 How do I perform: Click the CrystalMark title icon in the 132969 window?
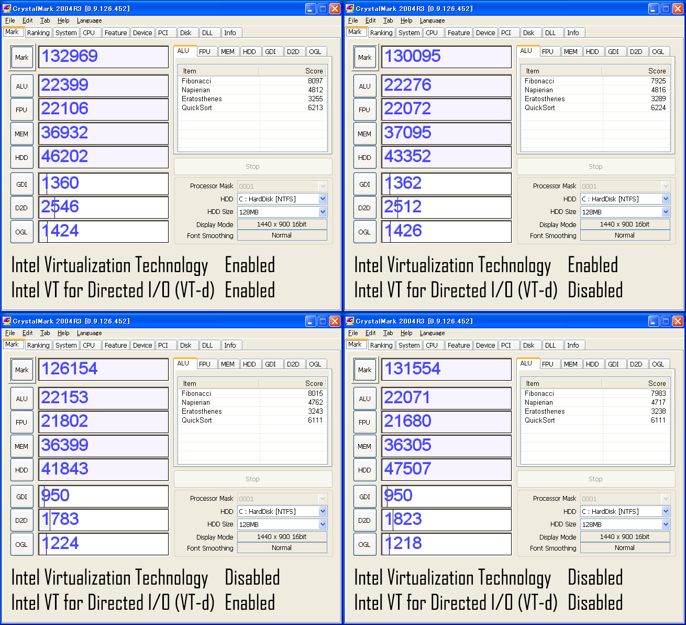point(7,8)
